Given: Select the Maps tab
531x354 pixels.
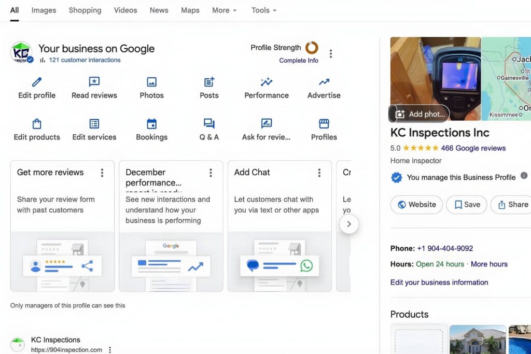Looking at the screenshot, I should [190, 10].
